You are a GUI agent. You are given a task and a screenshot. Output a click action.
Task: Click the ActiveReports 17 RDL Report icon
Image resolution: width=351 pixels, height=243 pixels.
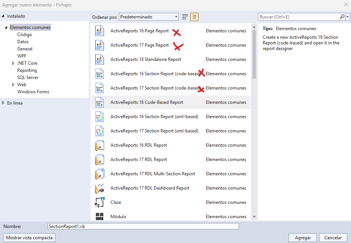point(99,160)
